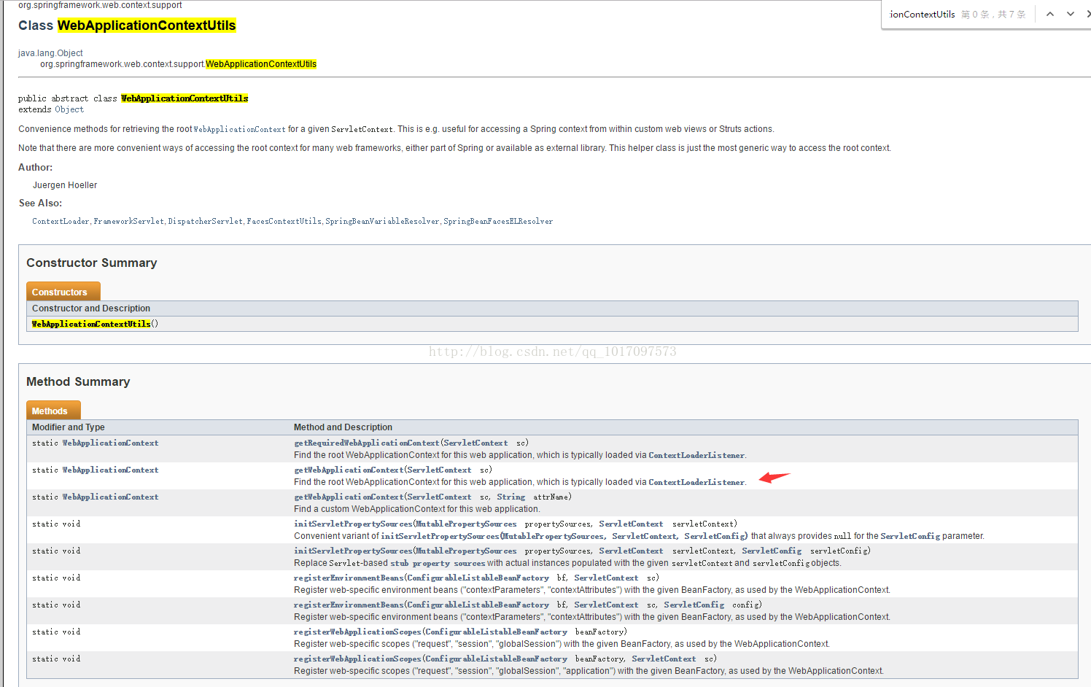The height and width of the screenshot is (687, 1091).
Task: Click 'stub property sources' bold text
Action: tap(438, 563)
